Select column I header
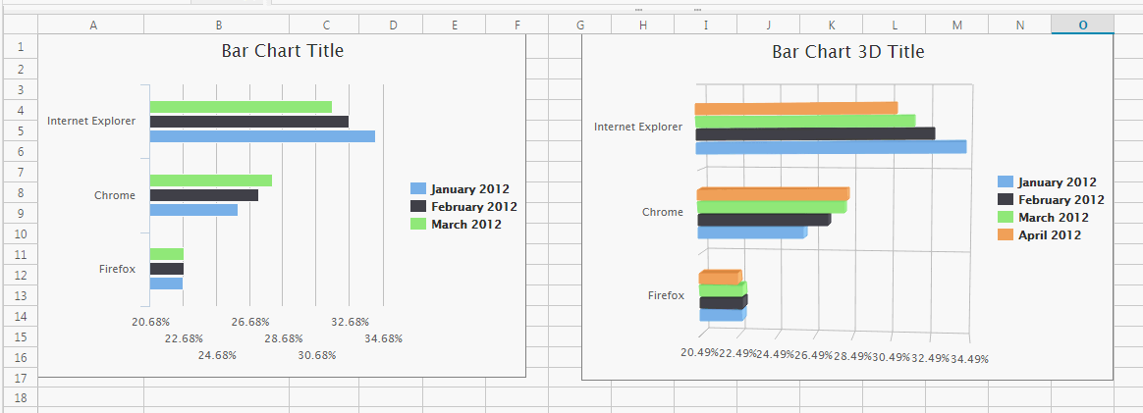 [x=706, y=25]
